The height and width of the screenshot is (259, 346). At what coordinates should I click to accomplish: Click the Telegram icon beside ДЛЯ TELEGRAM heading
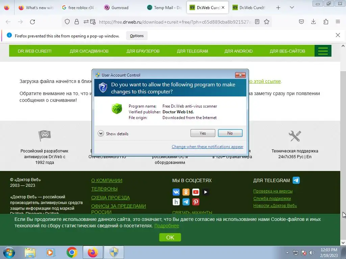coord(296,180)
